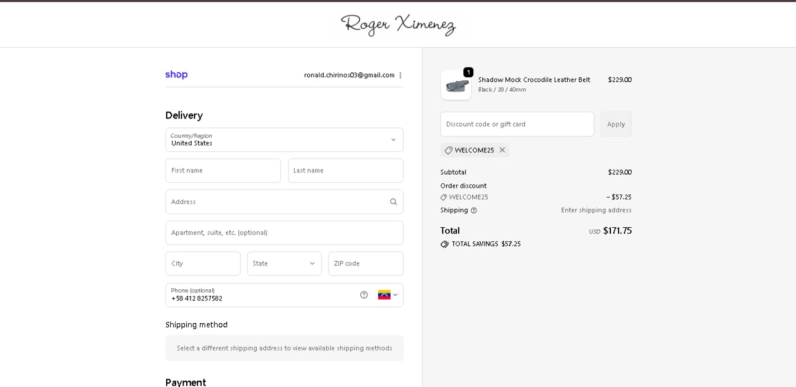
Task: Expand the State dropdown
Action: pos(284,264)
